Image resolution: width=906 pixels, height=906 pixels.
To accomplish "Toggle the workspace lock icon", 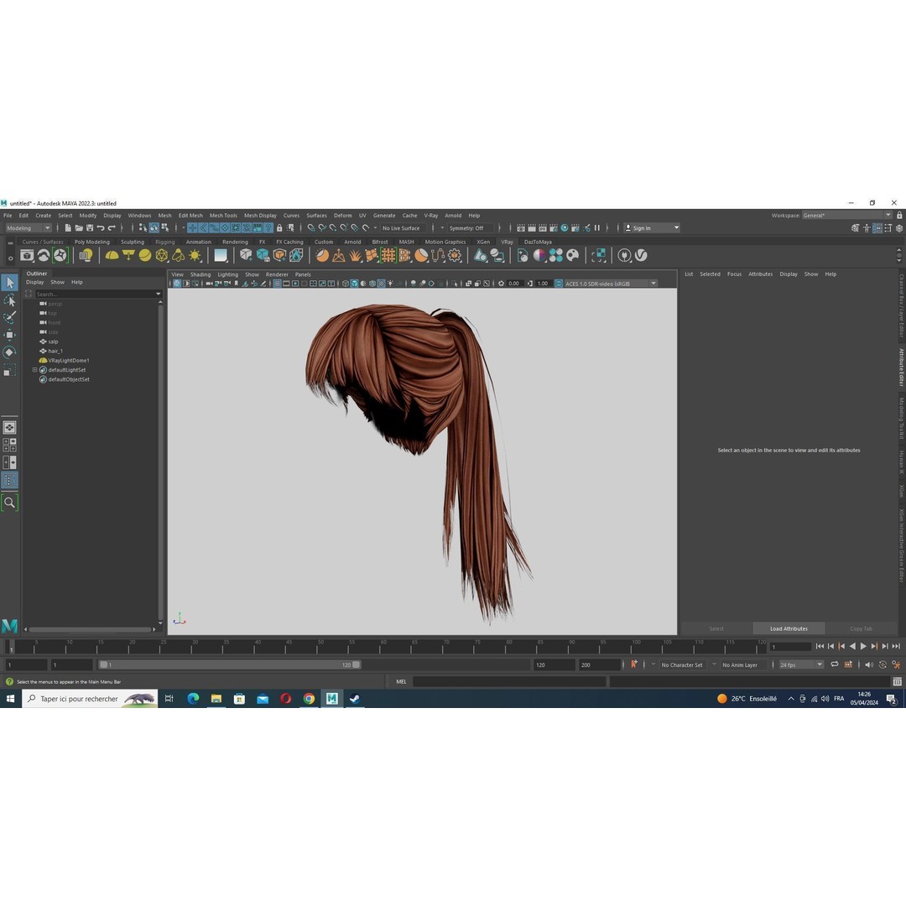I will pyautogui.click(x=899, y=216).
